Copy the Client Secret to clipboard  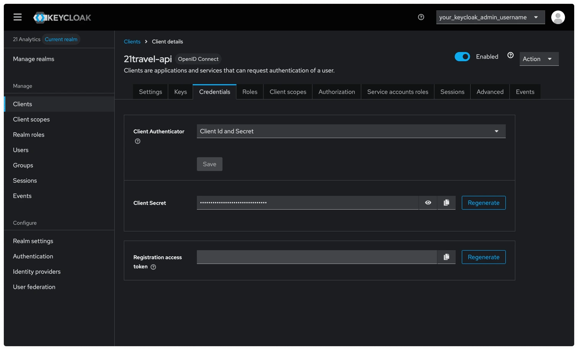[x=446, y=203]
